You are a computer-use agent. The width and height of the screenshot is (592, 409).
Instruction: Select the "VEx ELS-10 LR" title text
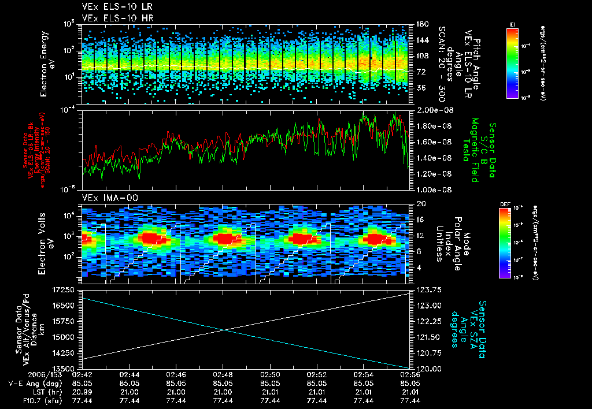tap(117, 7)
